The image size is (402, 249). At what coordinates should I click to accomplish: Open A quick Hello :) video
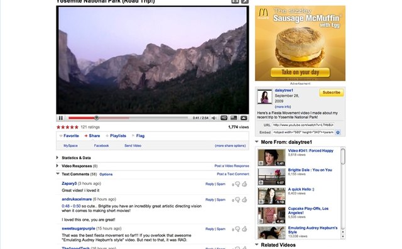click(301, 189)
